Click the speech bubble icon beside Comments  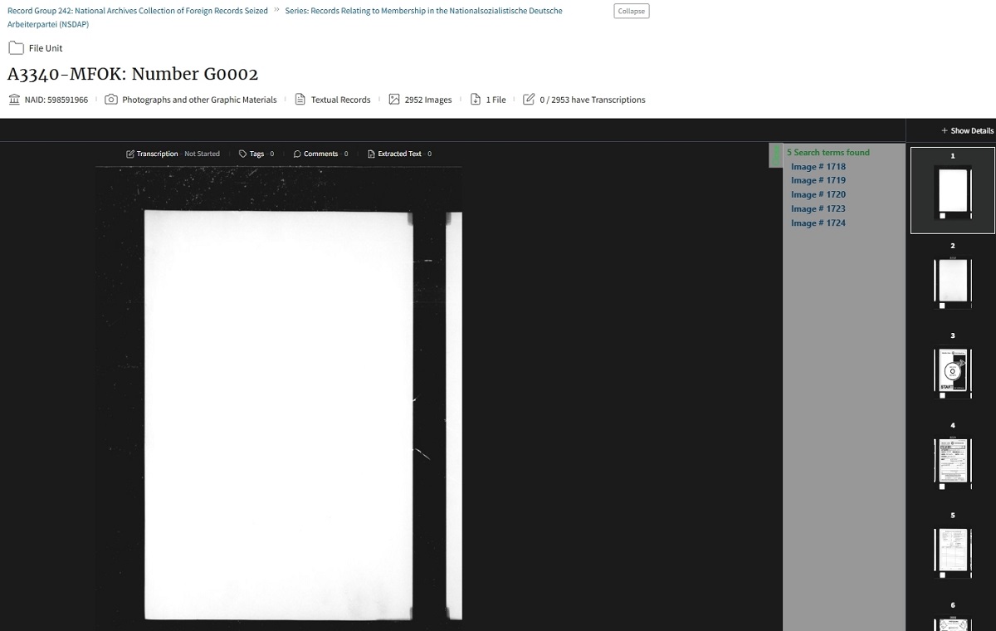[296, 154]
